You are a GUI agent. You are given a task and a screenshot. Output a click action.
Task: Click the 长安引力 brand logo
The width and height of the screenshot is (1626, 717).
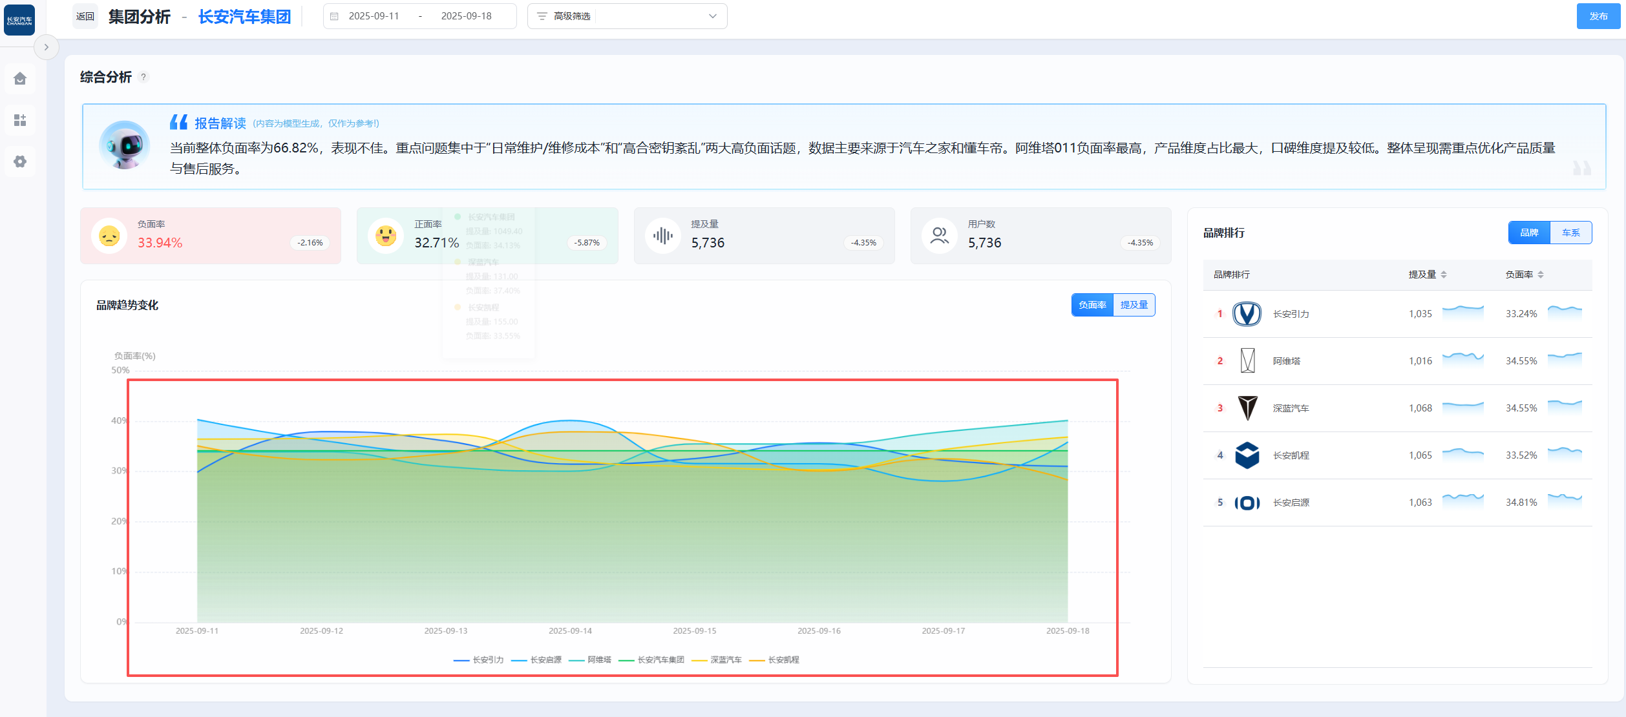click(1247, 314)
